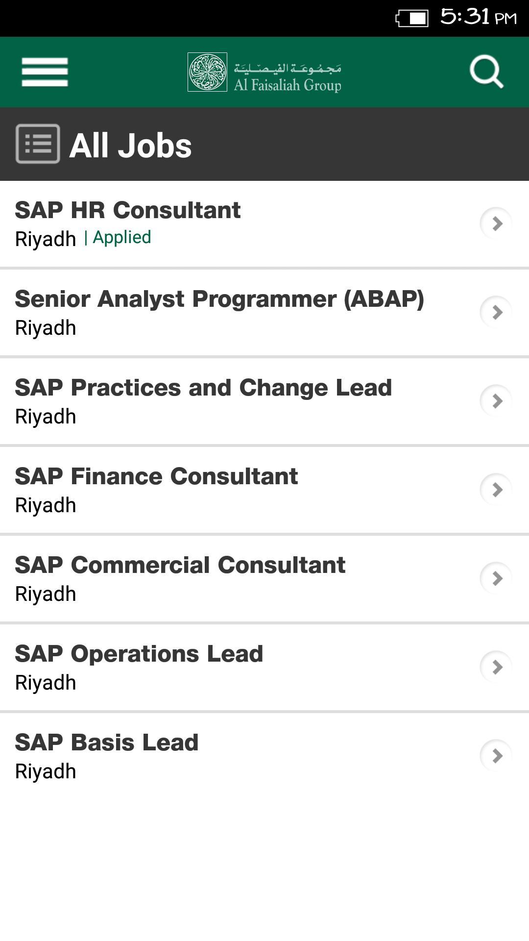This screenshot has height=941, width=529.
Task: Tap chevron for SAP Basis Lead
Action: (x=496, y=756)
